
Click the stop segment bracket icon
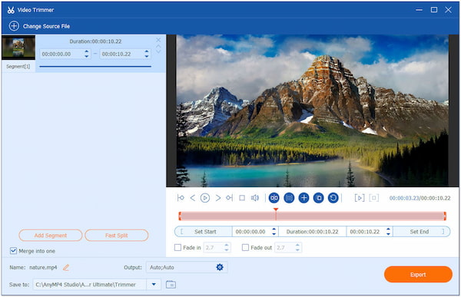click(373, 198)
